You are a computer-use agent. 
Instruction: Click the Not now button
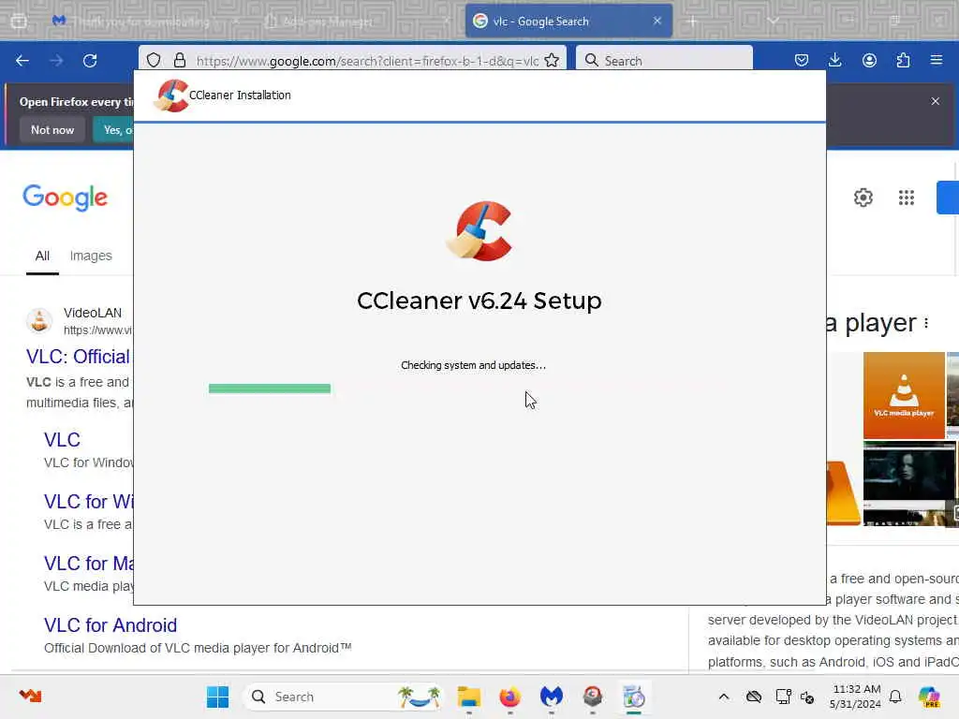[52, 129]
